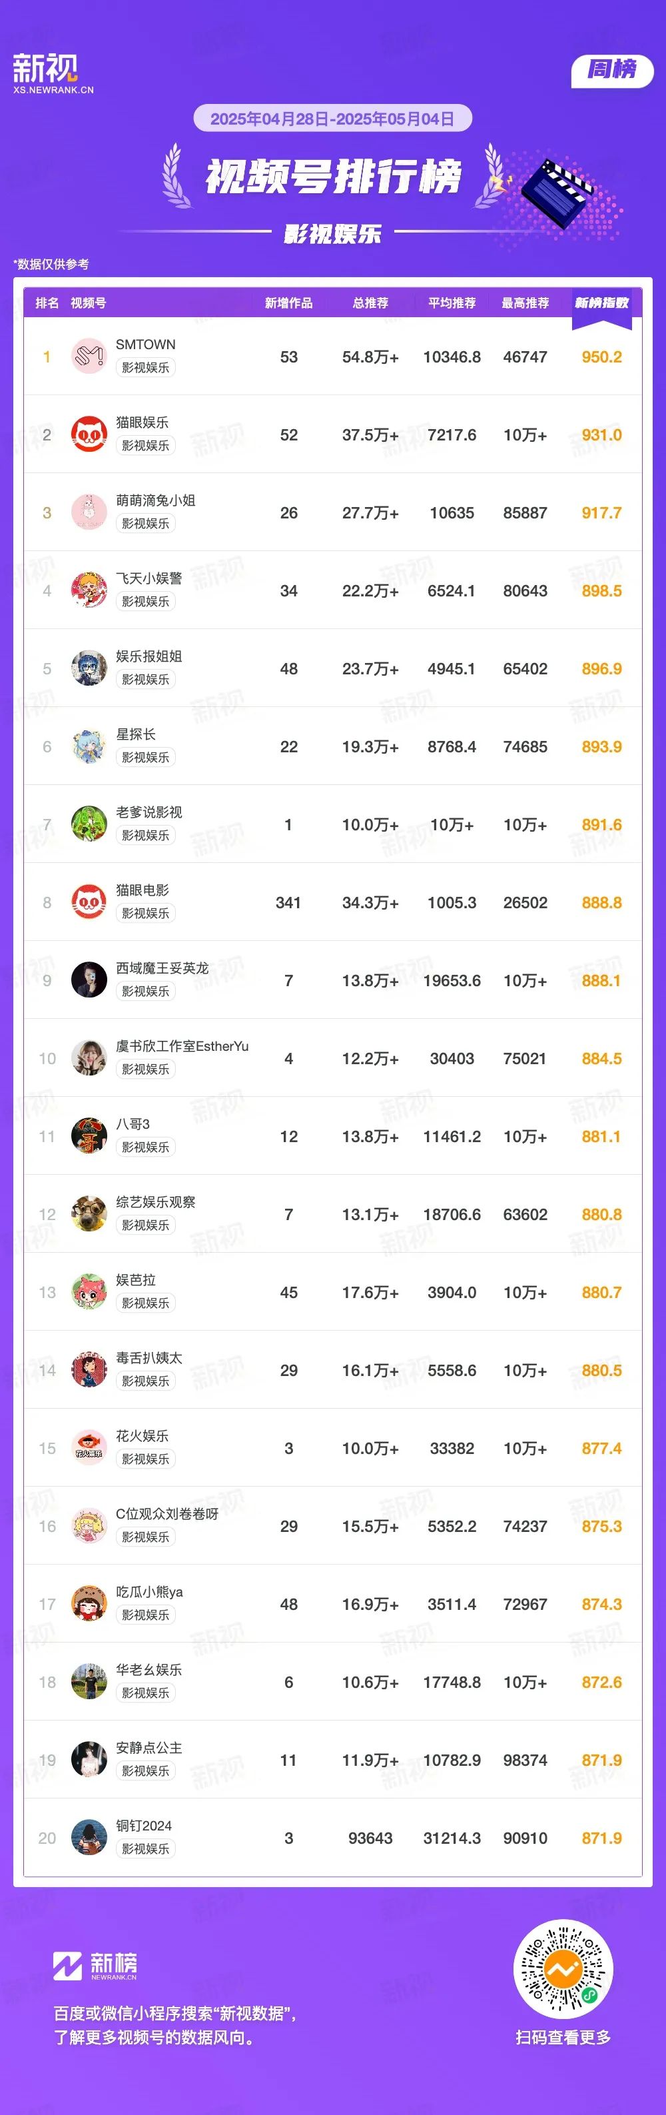
Task: Open 虞书欣工作室EstherYu account name
Action: (182, 1046)
